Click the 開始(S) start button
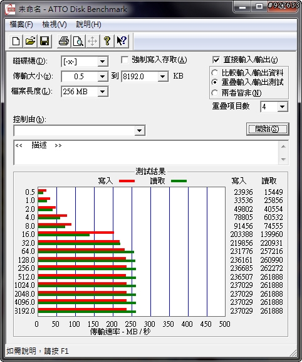This screenshot has height=362, width=302. (268, 129)
